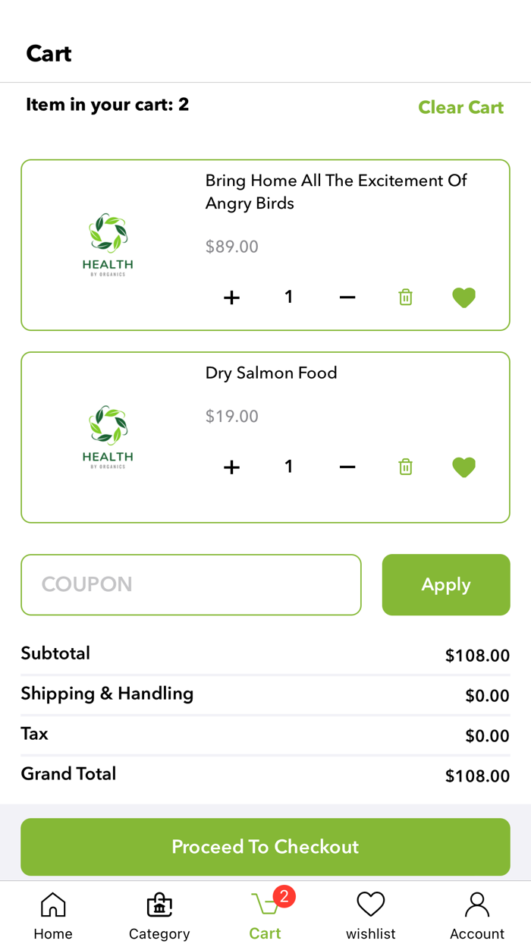531x944 pixels.
Task: Click the COUPON input field
Action: (x=190, y=584)
